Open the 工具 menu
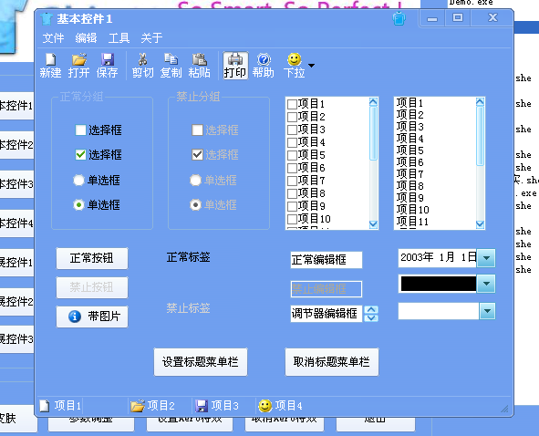 point(119,37)
